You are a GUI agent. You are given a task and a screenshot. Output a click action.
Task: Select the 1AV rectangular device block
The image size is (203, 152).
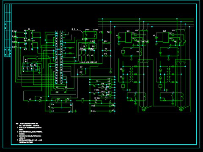(x=128, y=37)
